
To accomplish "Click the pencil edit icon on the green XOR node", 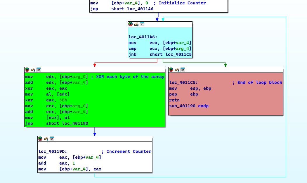I will click(33, 70).
